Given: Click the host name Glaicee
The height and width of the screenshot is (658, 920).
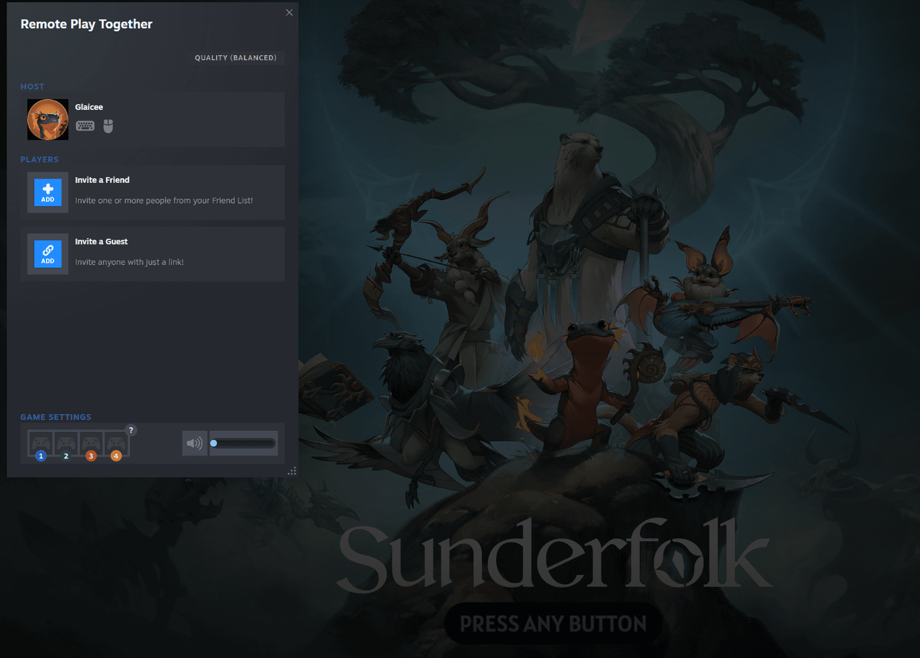Looking at the screenshot, I should (89, 107).
